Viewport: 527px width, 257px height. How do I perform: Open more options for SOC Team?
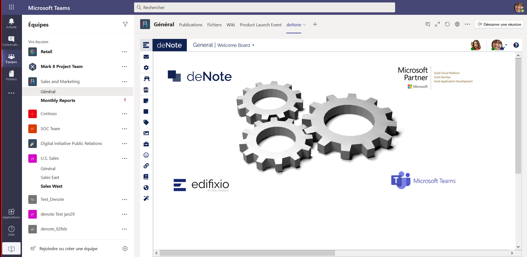[124, 129]
